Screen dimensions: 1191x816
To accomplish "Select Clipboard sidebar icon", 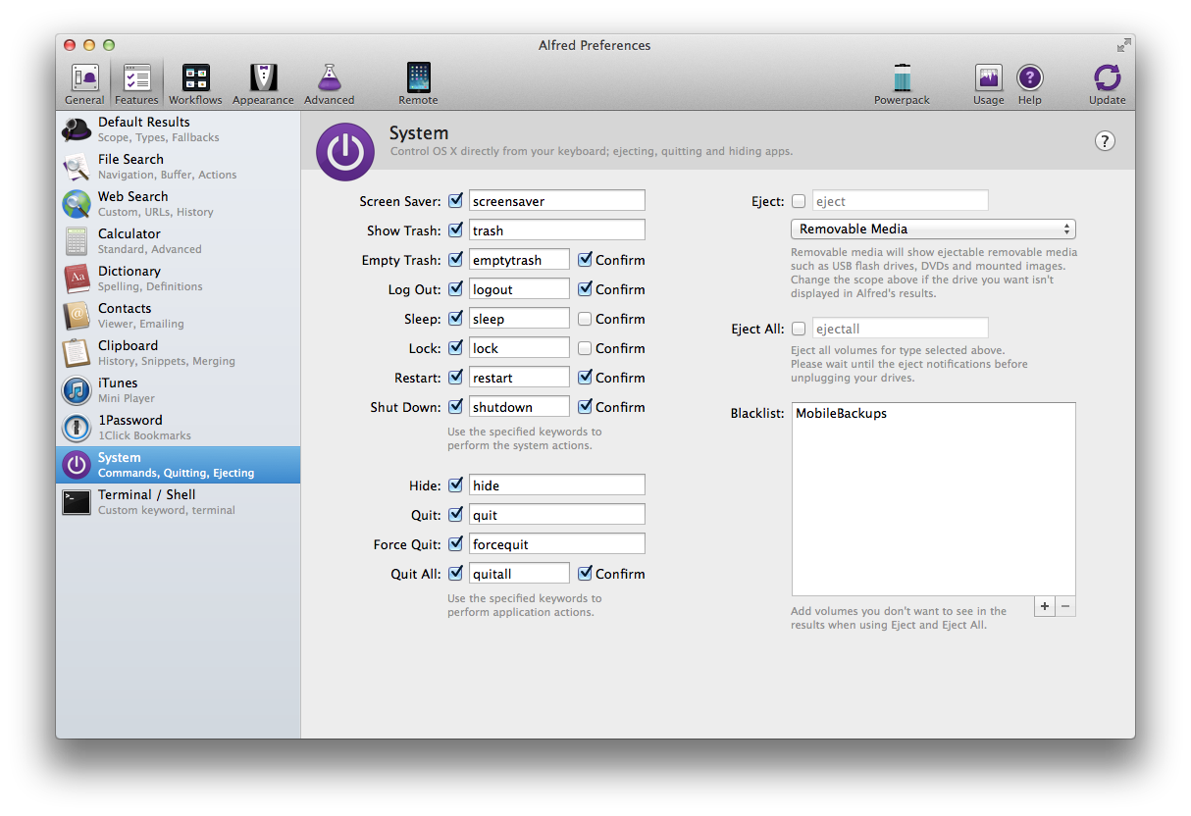I will pyautogui.click(x=77, y=353).
